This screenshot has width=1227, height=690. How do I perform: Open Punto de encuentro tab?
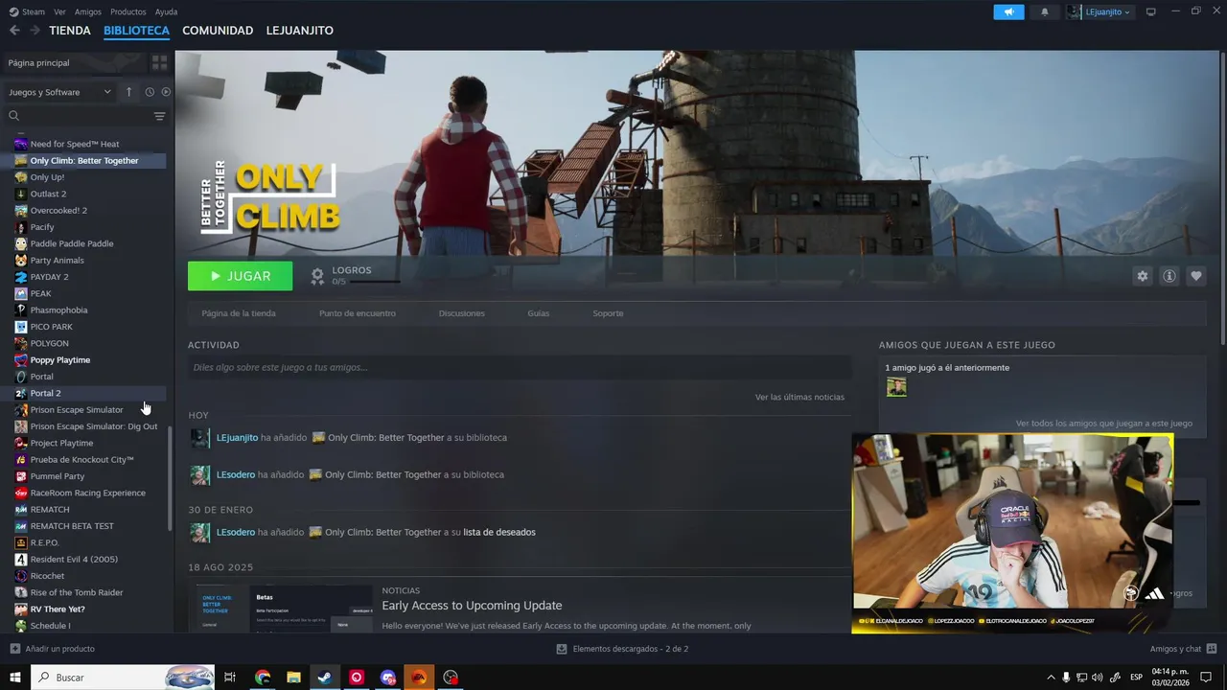pos(358,313)
